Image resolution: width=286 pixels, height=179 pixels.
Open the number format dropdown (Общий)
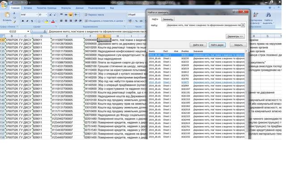145,15
